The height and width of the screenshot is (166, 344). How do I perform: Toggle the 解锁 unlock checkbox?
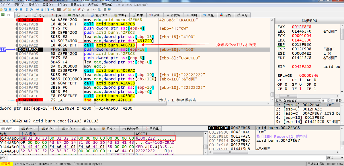coord(332,100)
